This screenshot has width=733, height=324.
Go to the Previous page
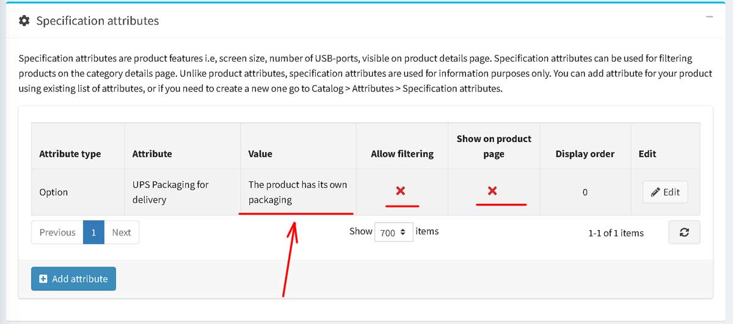tap(57, 232)
